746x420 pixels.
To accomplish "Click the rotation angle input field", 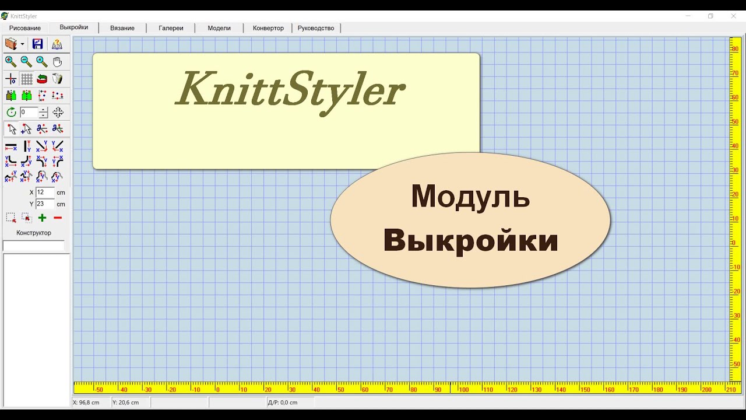I will 29,112.
